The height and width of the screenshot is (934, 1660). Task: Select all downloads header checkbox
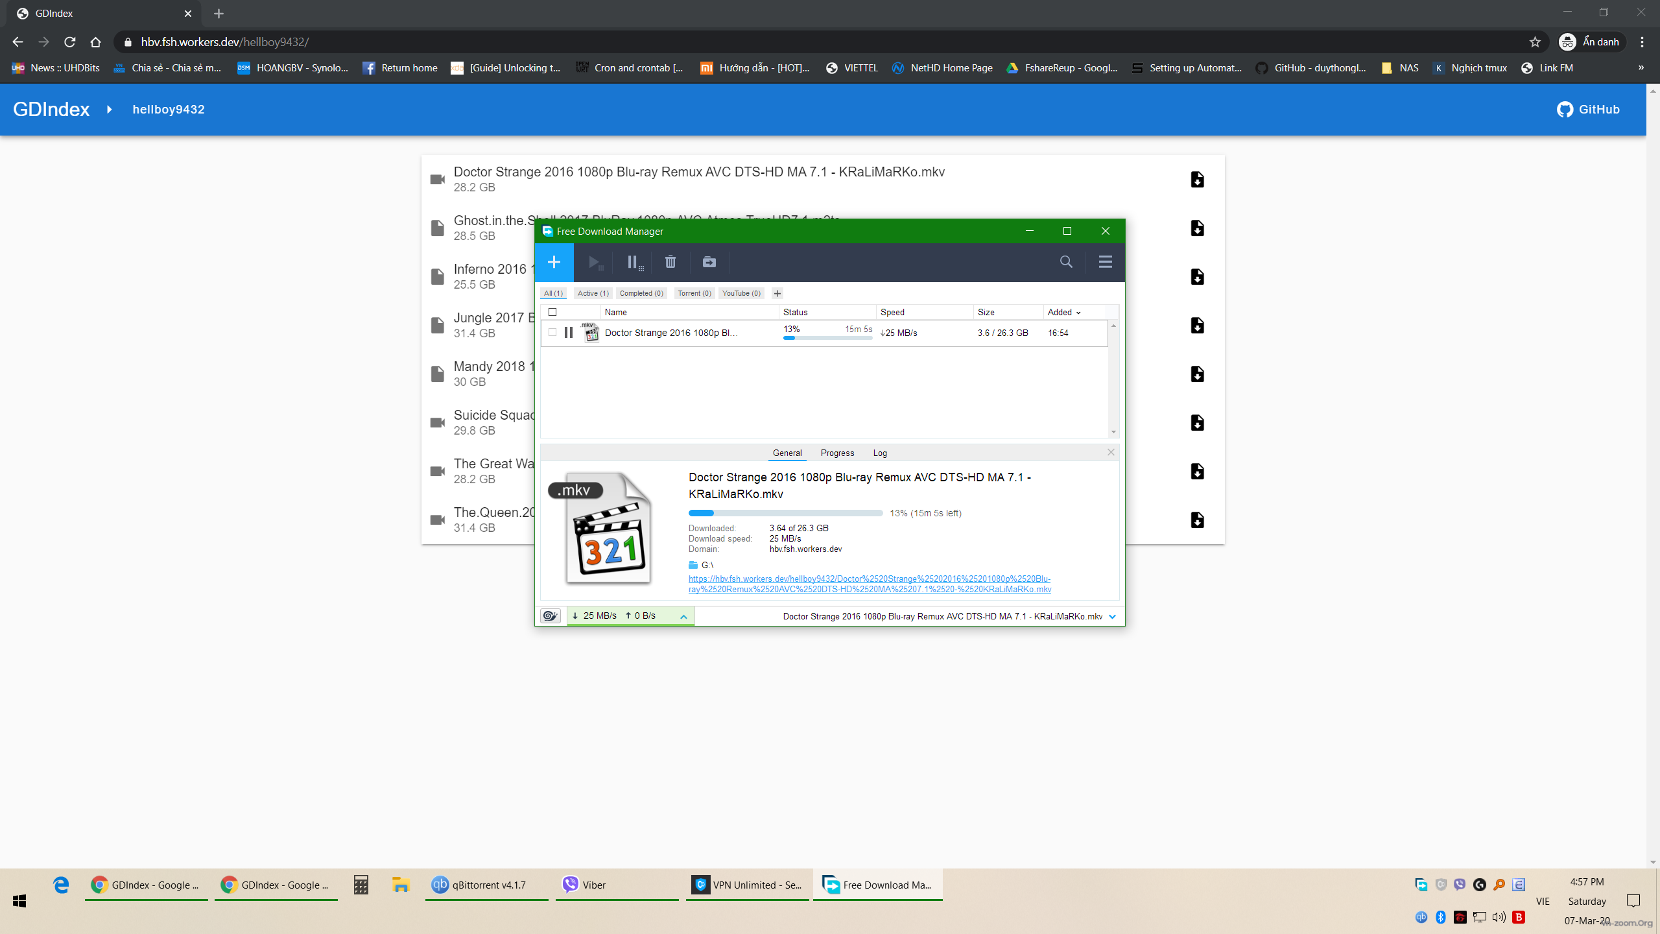coord(552,312)
